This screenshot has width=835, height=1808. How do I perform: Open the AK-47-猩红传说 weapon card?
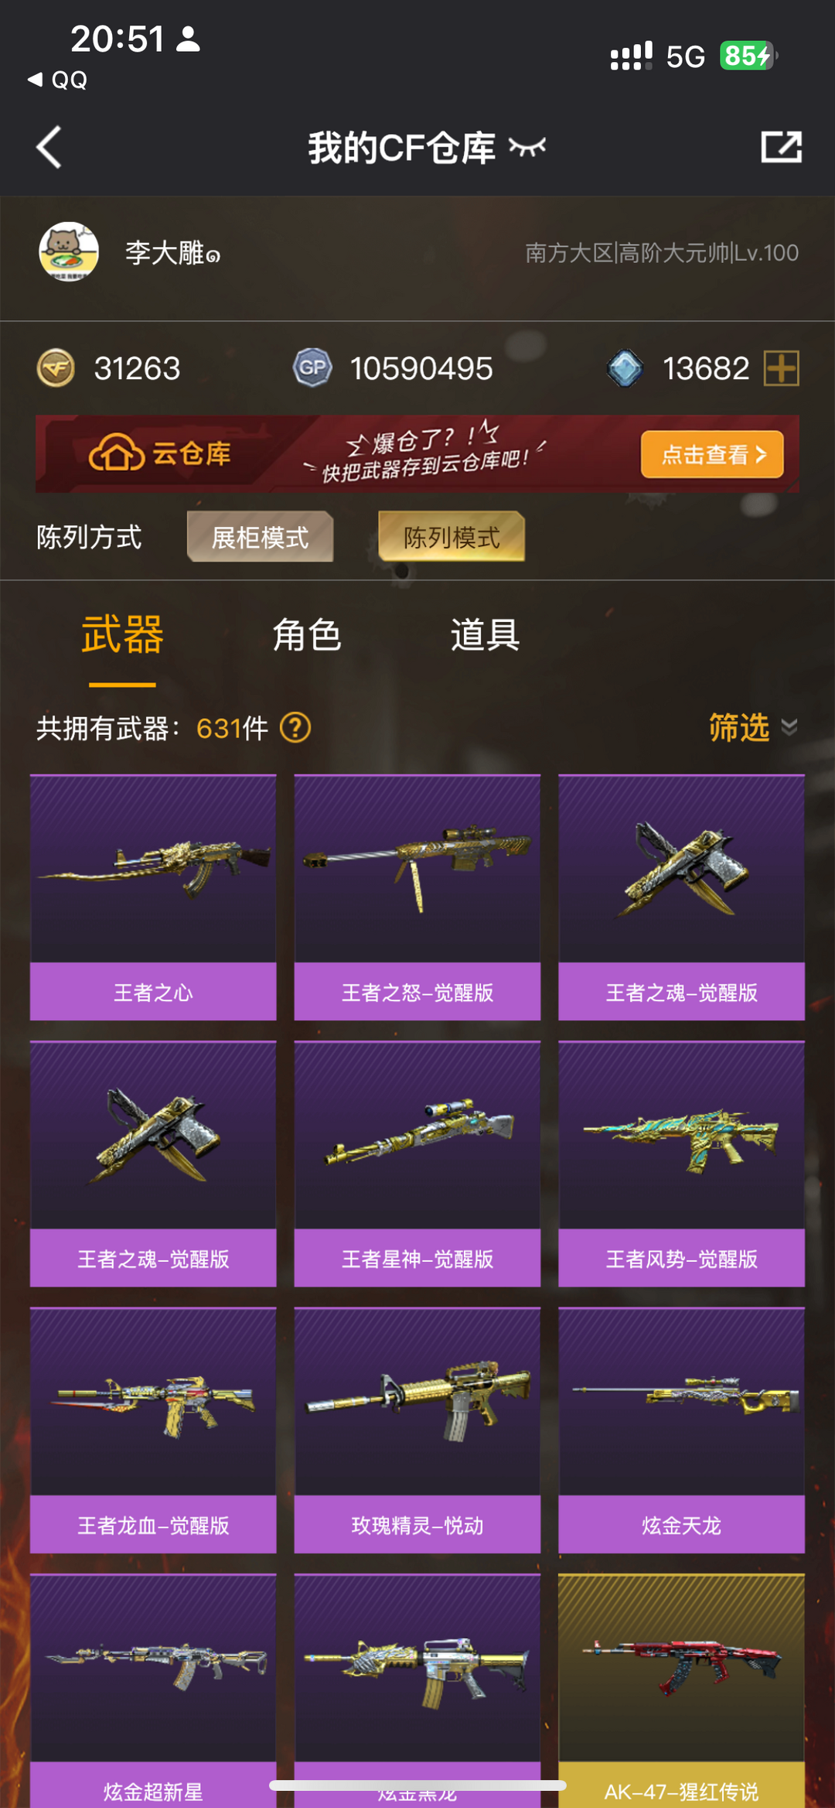pos(681,1690)
